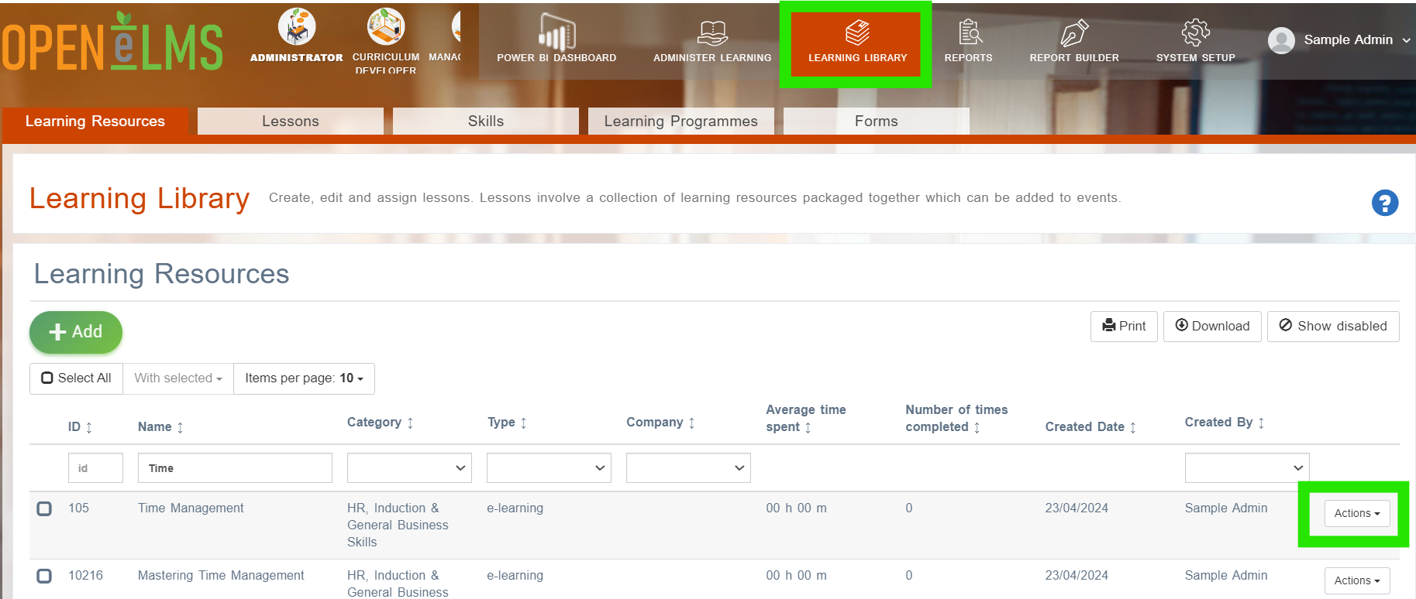Screen dimensions: 1416x599
Task: Sort table by ID column
Action: (x=81, y=426)
